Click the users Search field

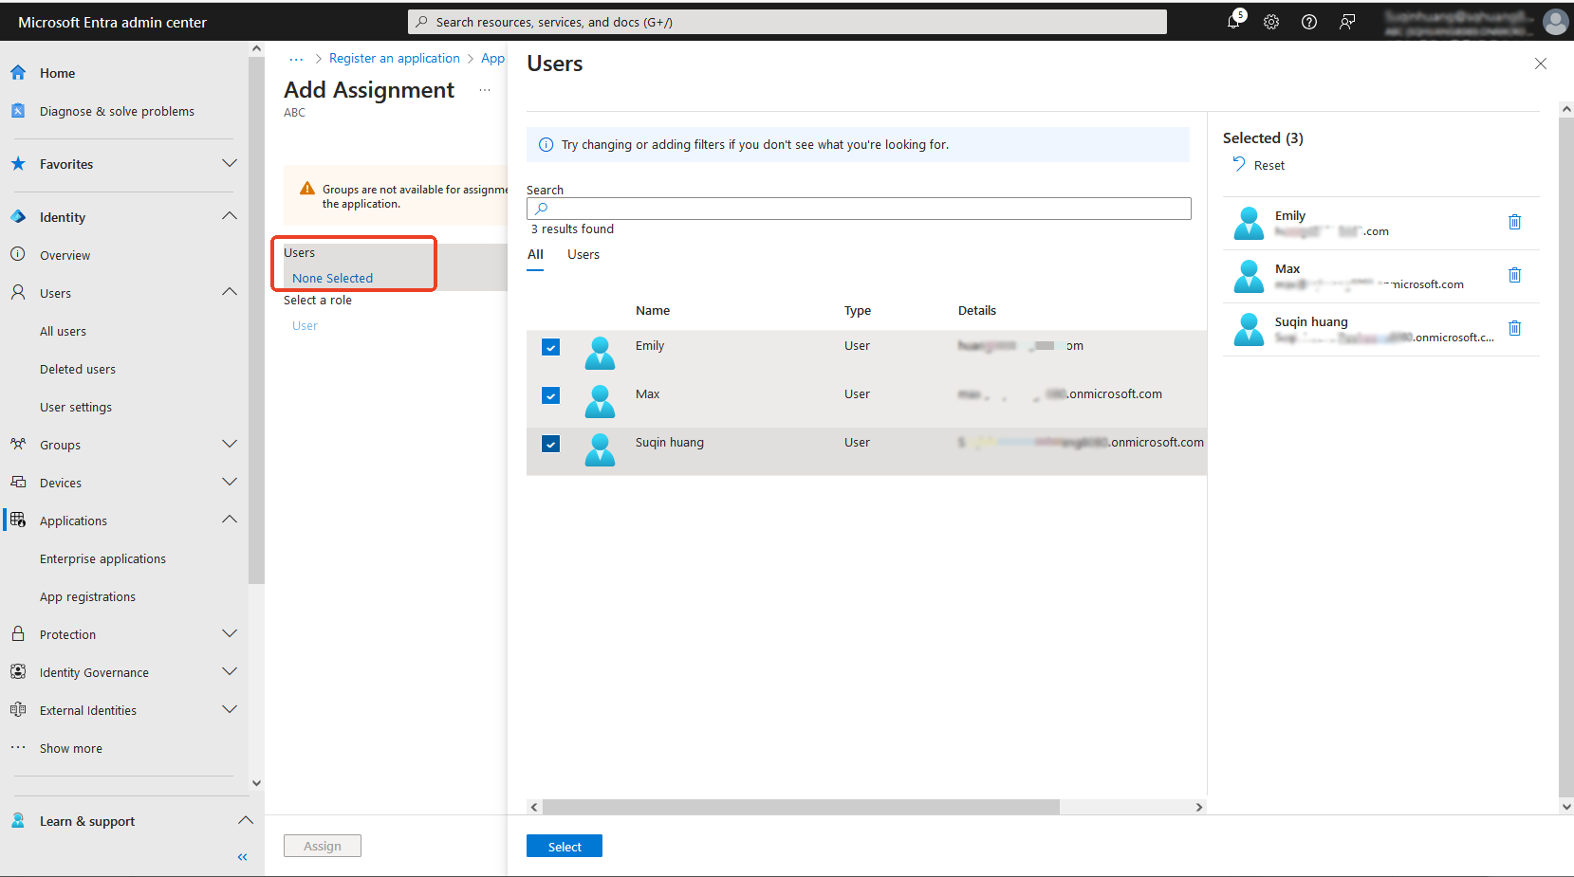(x=859, y=209)
